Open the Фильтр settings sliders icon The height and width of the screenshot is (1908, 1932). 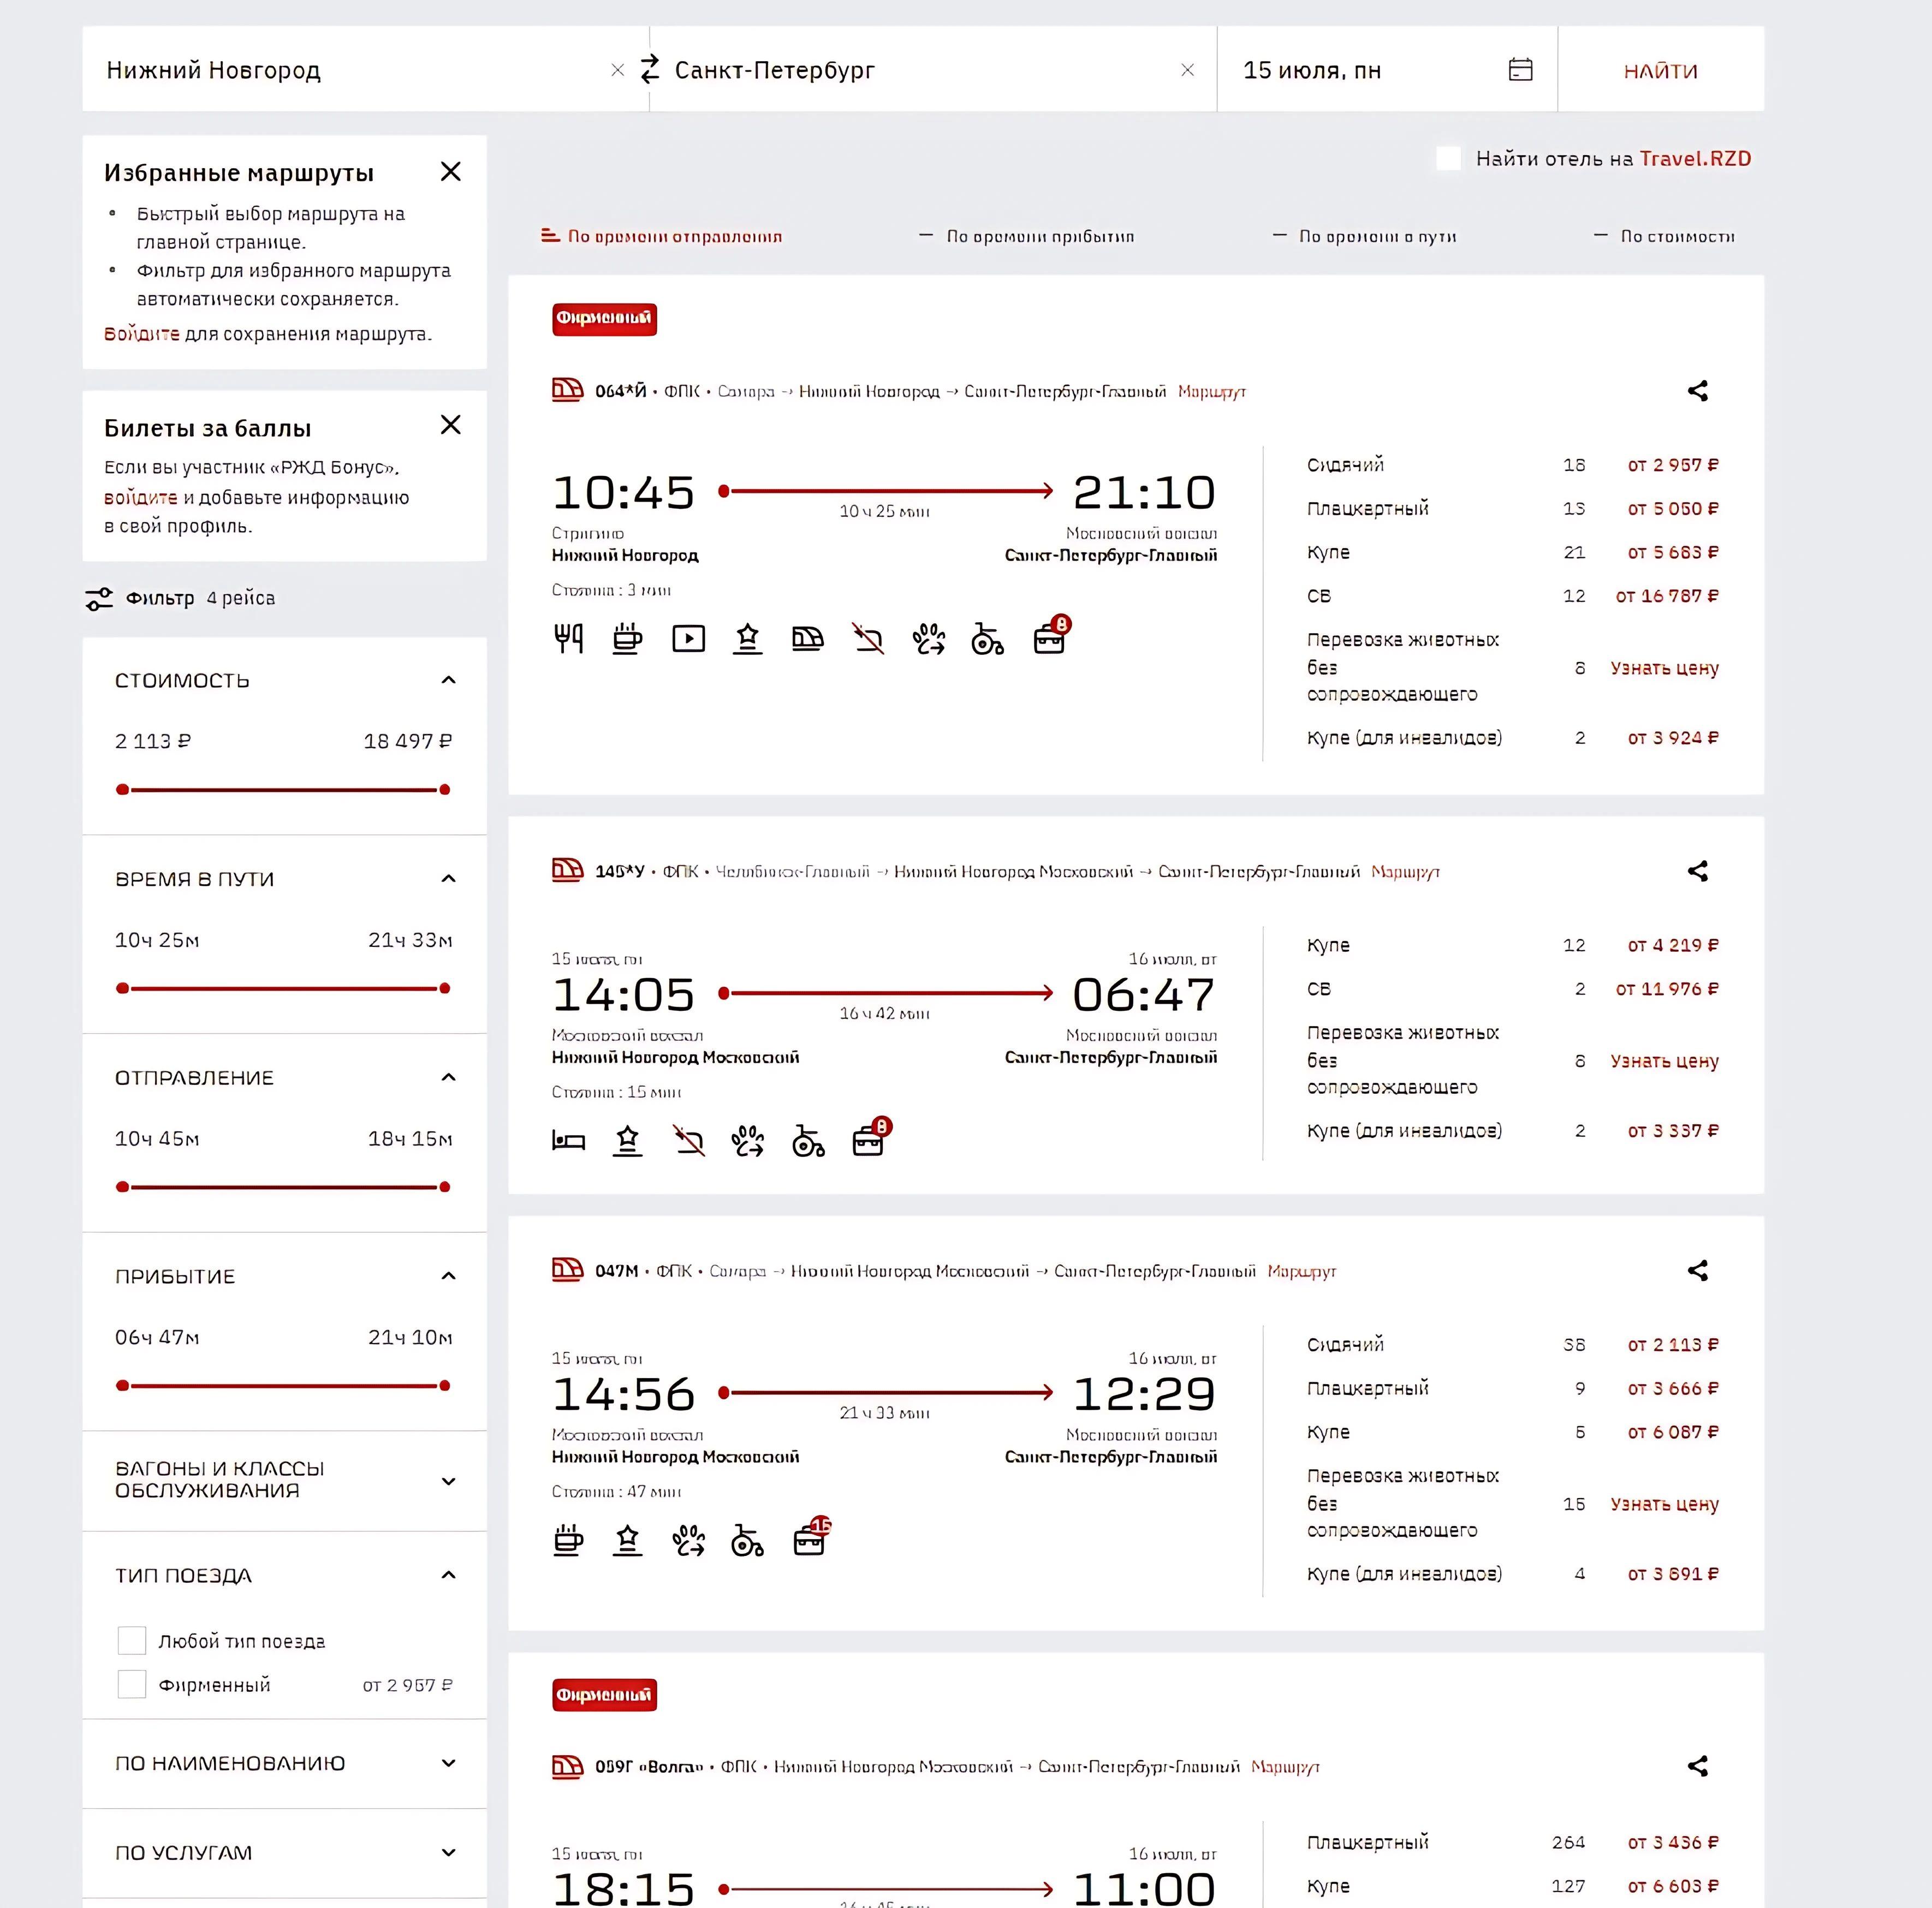pyautogui.click(x=99, y=599)
